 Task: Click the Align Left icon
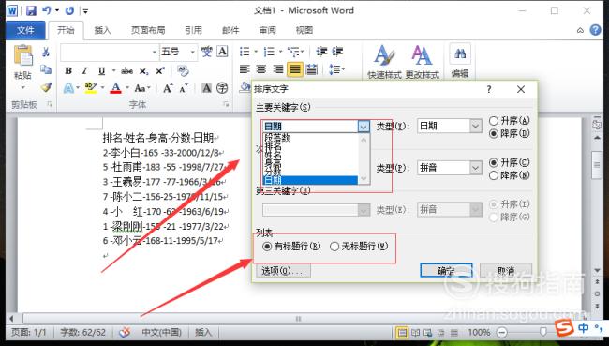[x=245, y=69]
